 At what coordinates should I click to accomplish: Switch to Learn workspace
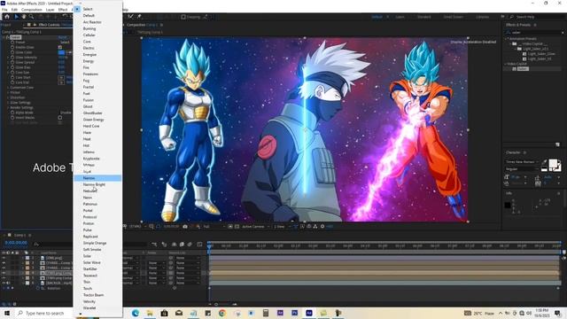click(x=400, y=17)
